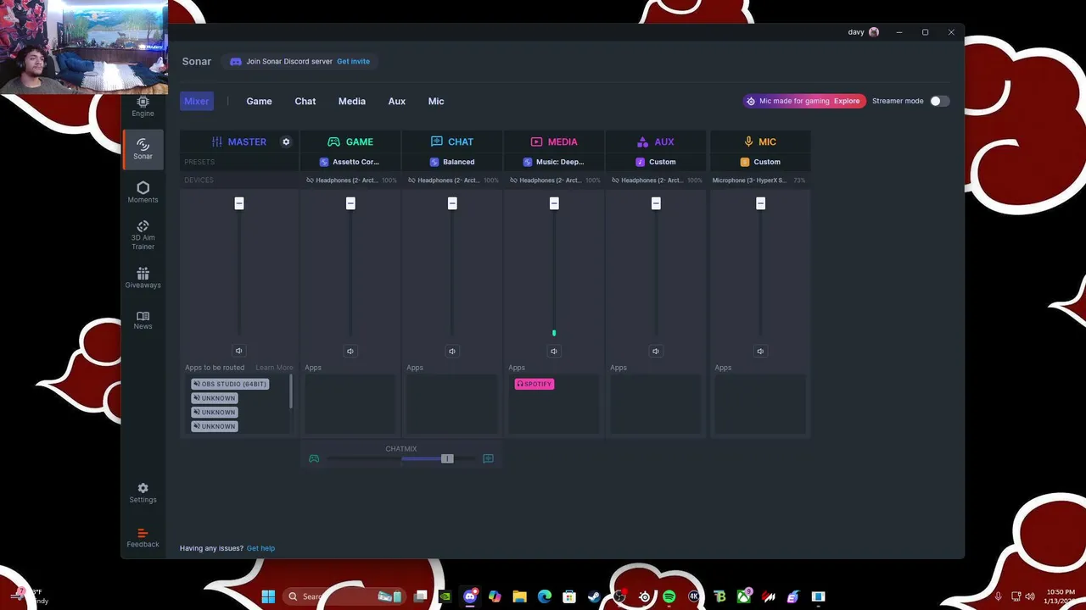
Task: Click the Media channel header
Action: (x=554, y=141)
